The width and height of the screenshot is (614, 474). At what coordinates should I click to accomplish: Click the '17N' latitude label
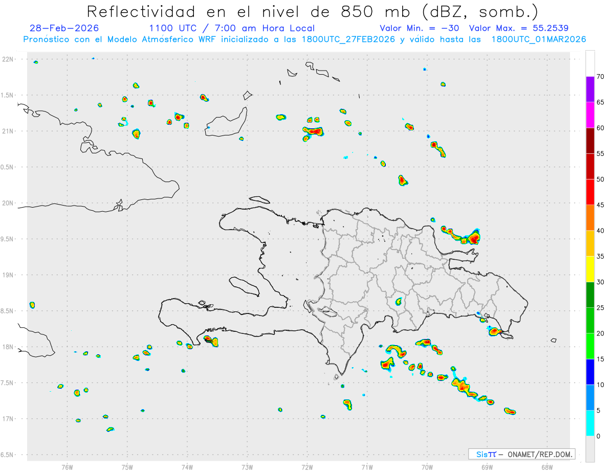(9, 419)
